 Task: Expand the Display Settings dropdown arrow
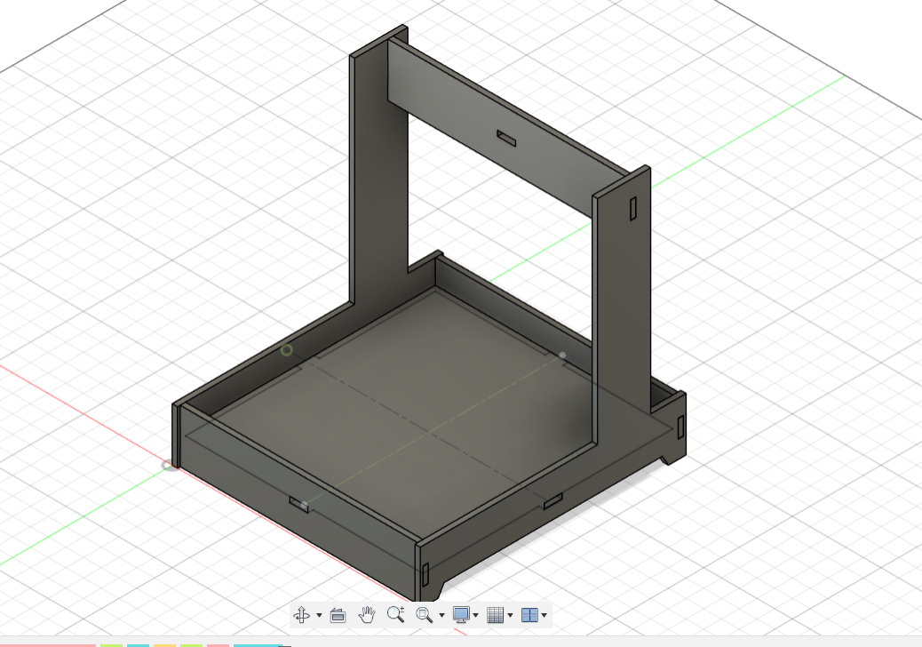click(476, 615)
